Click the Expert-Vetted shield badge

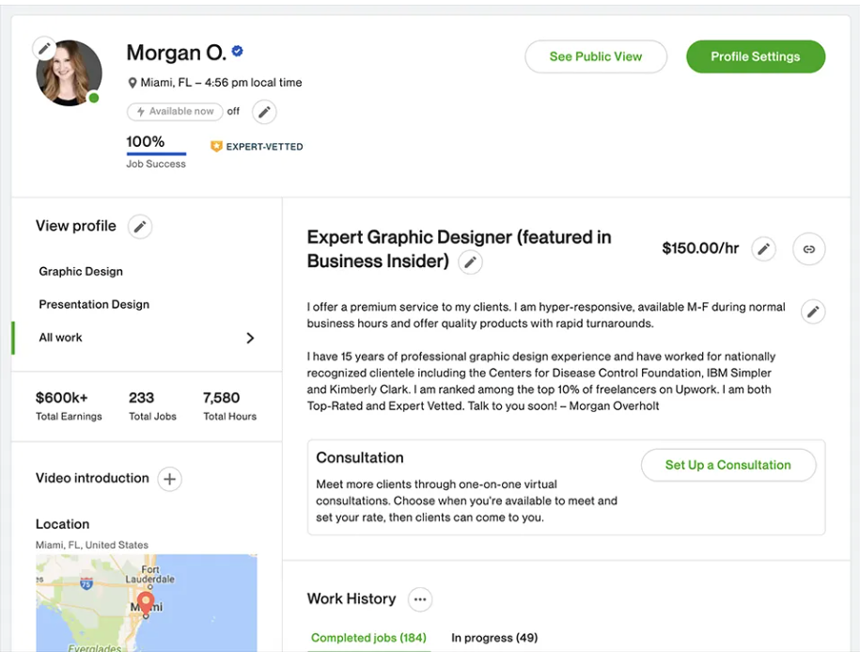click(216, 147)
